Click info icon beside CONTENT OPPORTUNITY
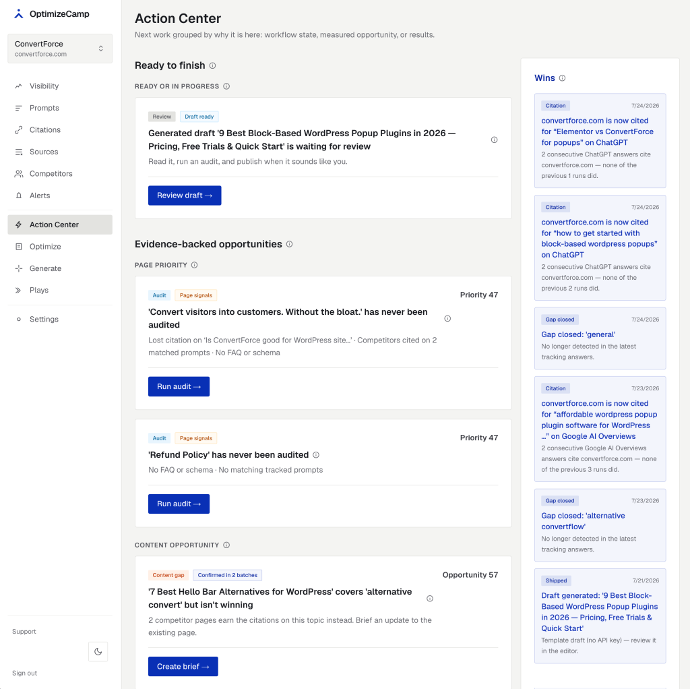Viewport: 690px width, 689px height. click(x=226, y=545)
